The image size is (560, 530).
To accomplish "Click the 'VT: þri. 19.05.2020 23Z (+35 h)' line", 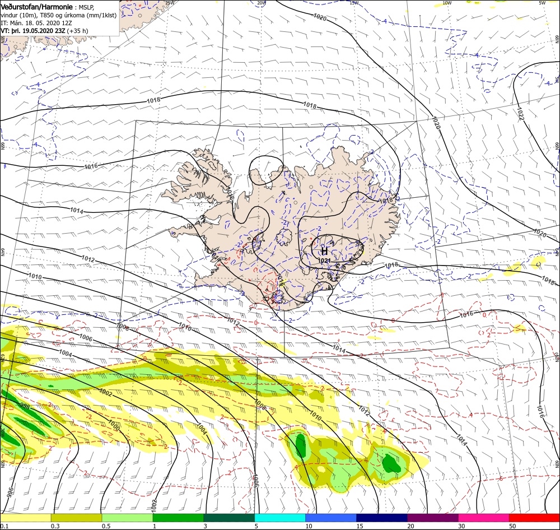I will pos(44,31).
